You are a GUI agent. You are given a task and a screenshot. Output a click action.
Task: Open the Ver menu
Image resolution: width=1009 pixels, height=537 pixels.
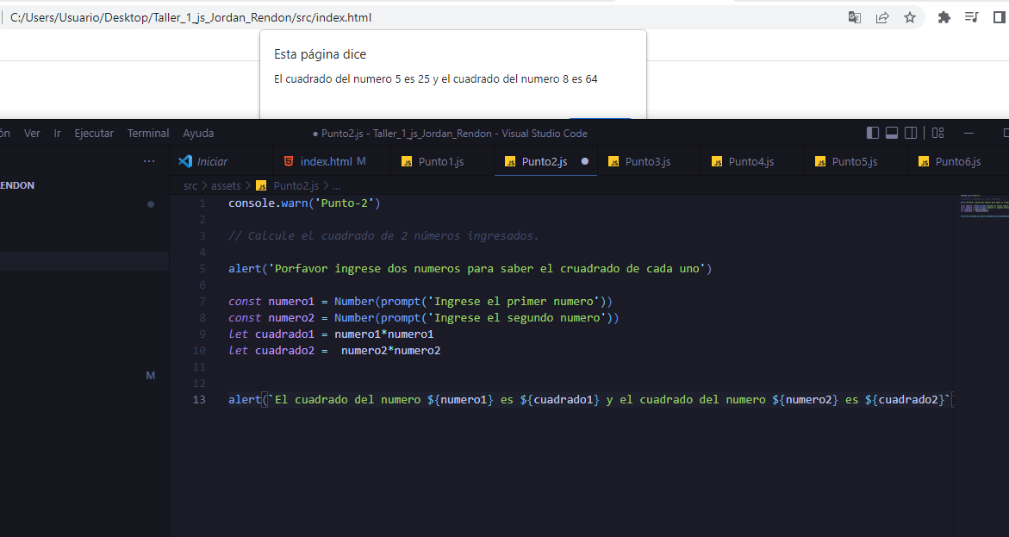(x=32, y=134)
